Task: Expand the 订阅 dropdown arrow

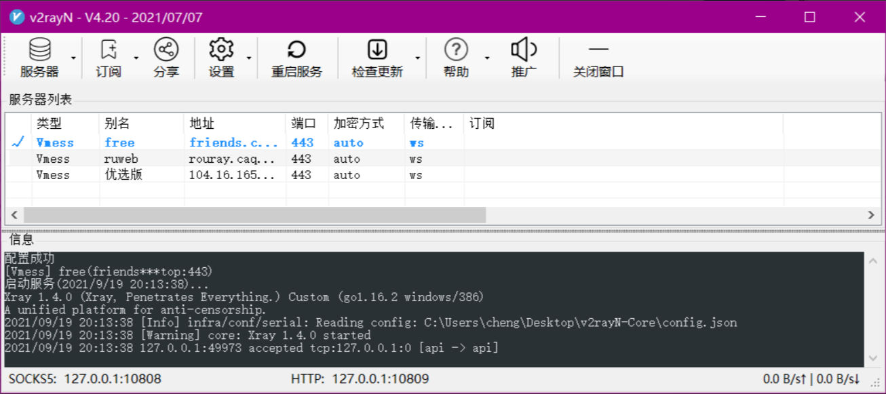Action: pos(136,58)
